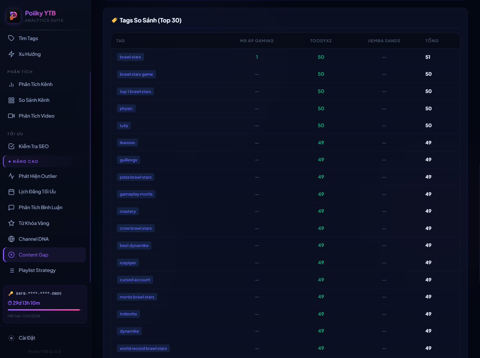Click the license time remaining progress bar

(44, 310)
